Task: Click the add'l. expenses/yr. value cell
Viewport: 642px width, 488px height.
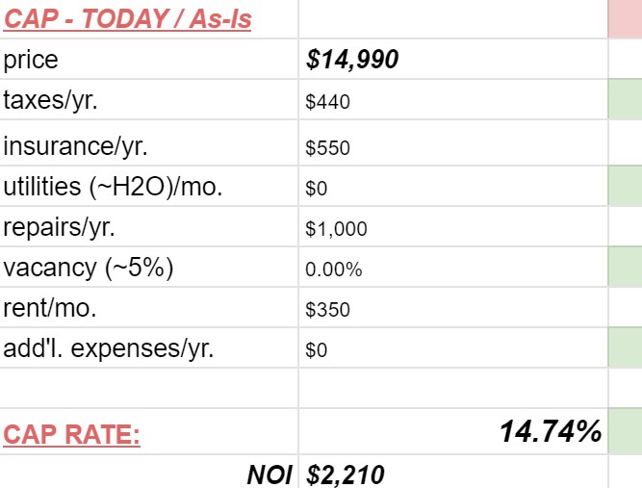Action: pos(453,348)
